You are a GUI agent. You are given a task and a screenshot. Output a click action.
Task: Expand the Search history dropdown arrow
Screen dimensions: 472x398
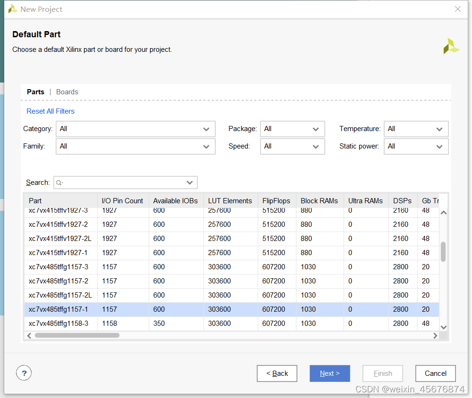click(190, 182)
